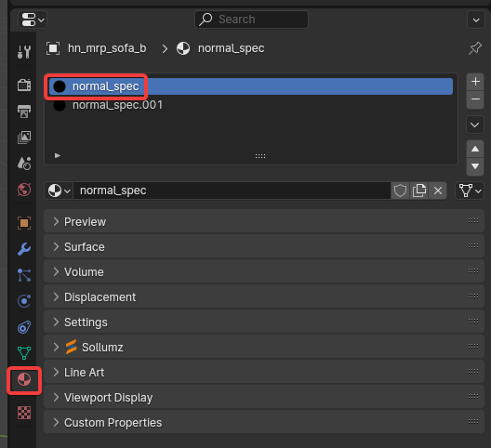Click the properties Search field

pyautogui.click(x=251, y=20)
